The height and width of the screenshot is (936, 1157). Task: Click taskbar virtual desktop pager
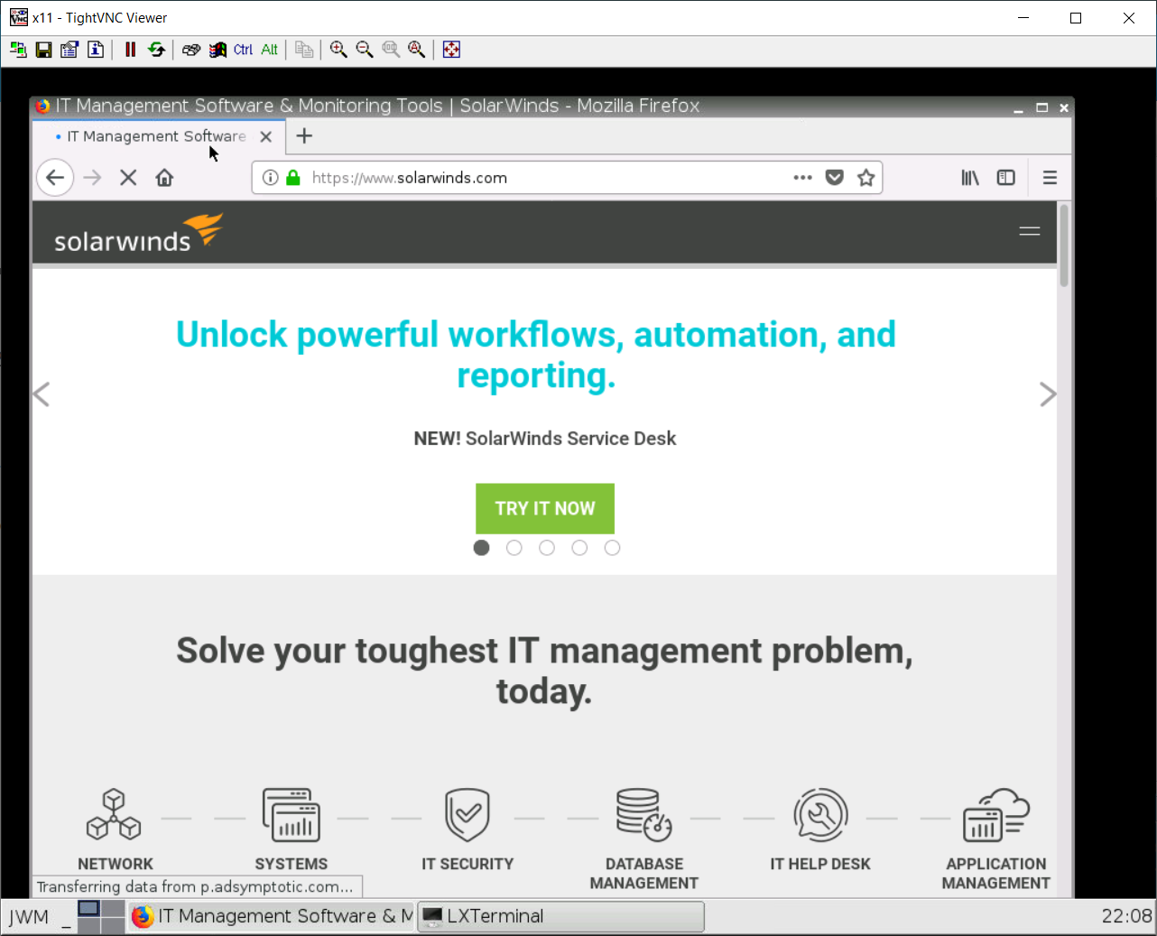point(101,917)
